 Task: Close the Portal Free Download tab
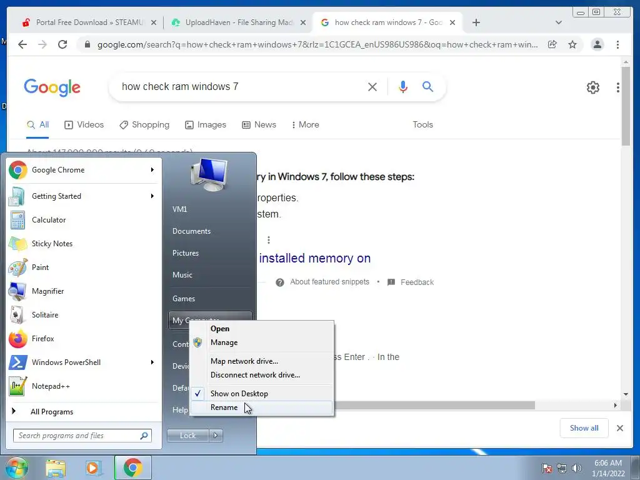click(x=154, y=22)
